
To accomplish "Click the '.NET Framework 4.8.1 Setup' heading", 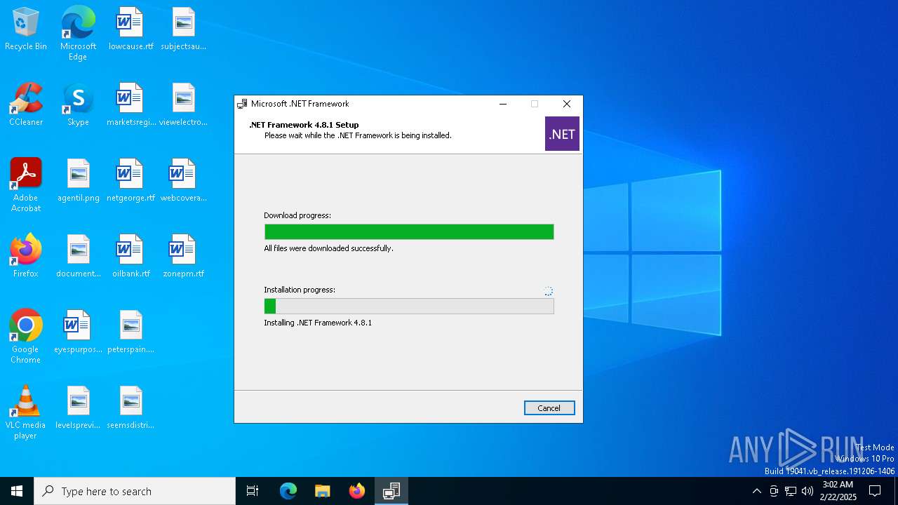I will coord(304,125).
